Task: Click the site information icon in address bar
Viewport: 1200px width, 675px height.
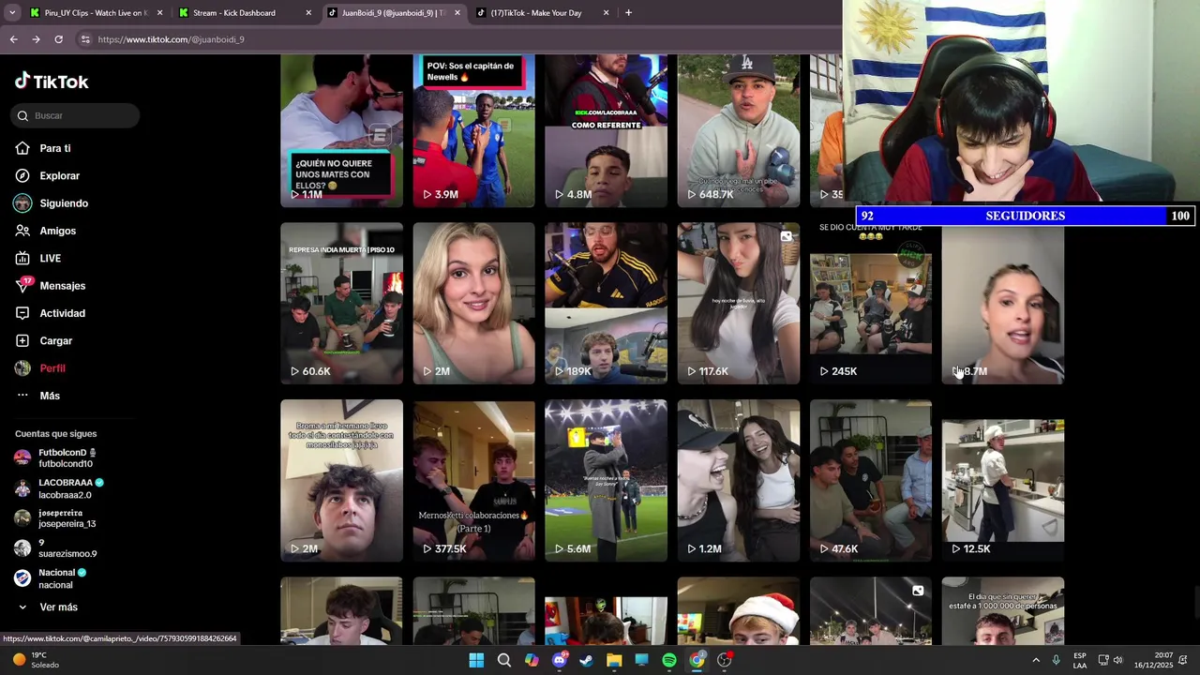Action: click(85, 39)
